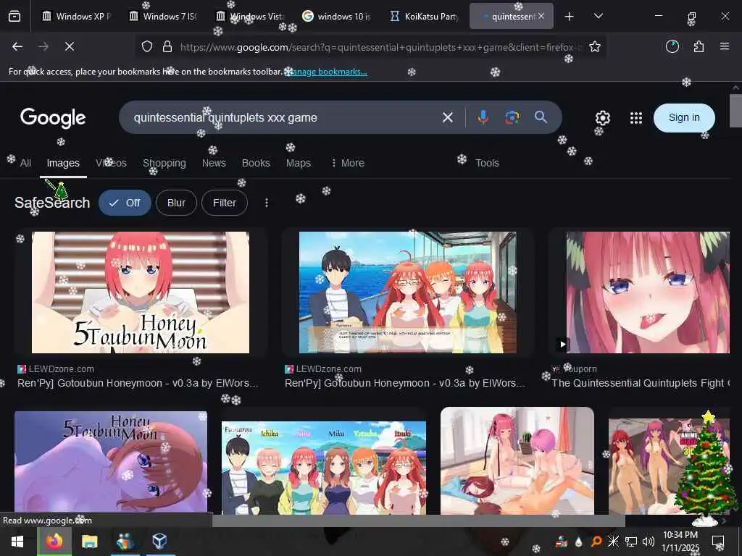Open the Windows Start menu
This screenshot has width=742, height=556.
point(17,542)
